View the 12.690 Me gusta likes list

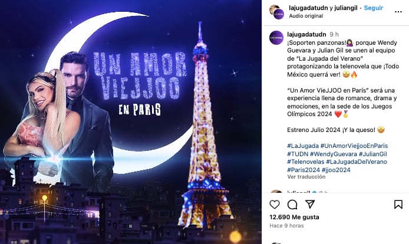(294, 217)
